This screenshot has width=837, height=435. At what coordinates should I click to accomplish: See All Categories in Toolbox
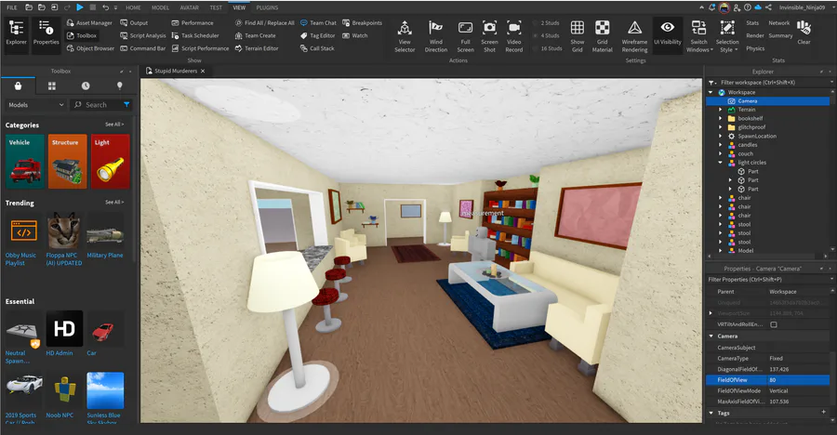[114, 125]
